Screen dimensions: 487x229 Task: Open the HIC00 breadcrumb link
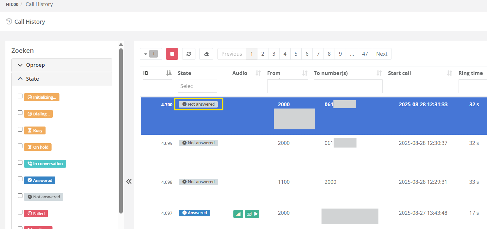12,4
